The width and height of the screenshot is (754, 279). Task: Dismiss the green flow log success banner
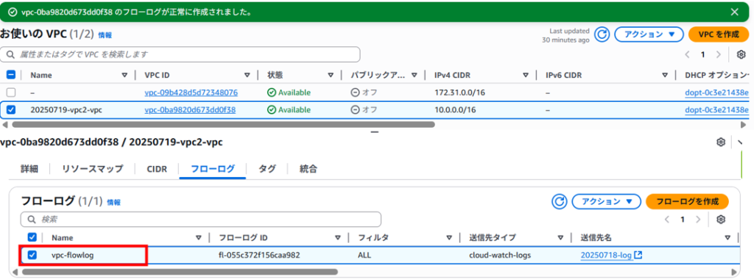tap(734, 12)
